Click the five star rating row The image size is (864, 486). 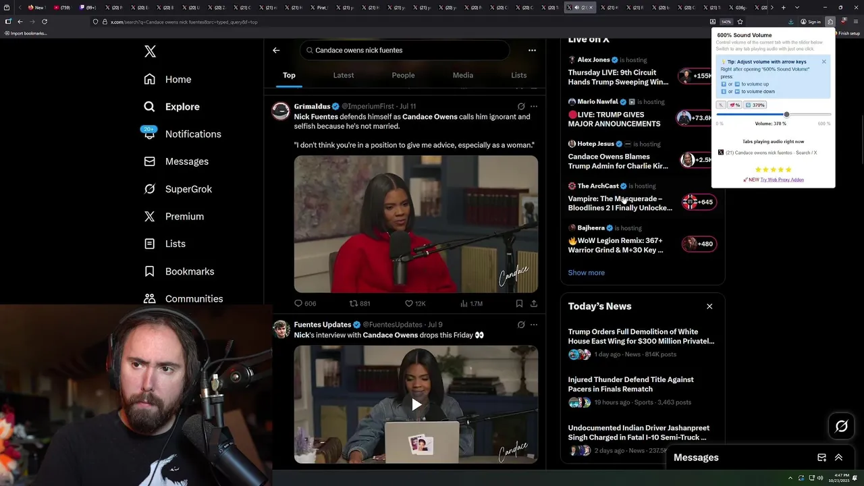point(774,169)
